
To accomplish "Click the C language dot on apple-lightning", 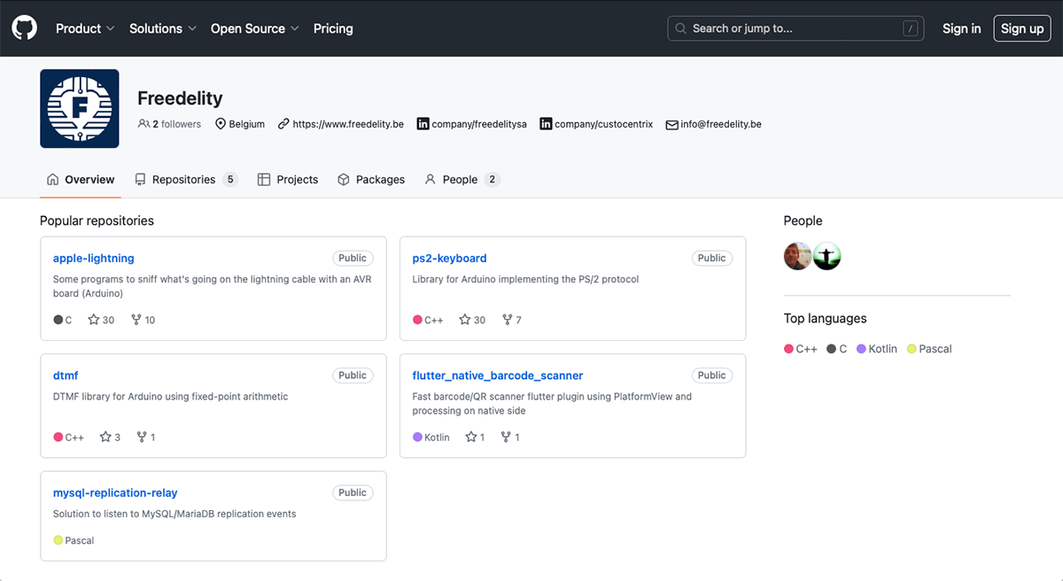I will click(58, 320).
